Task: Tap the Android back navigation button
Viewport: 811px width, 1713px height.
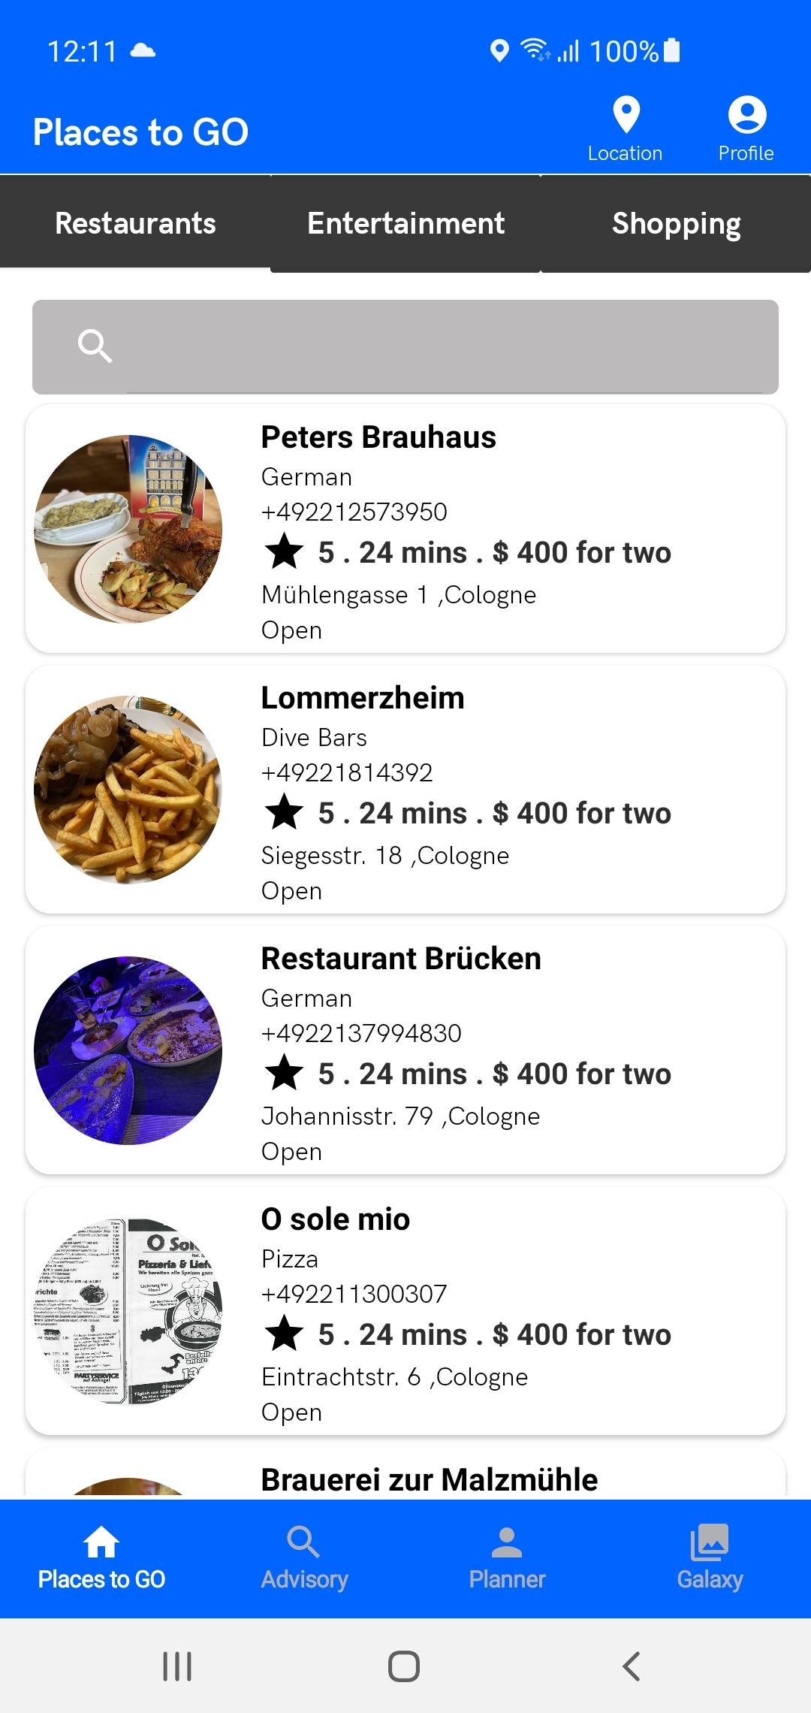Action: click(x=632, y=1666)
